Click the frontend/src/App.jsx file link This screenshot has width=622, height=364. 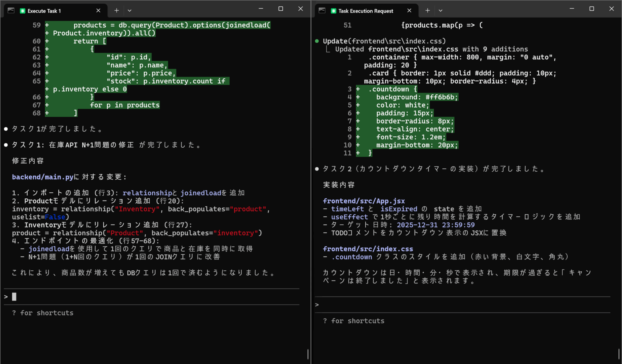364,201
